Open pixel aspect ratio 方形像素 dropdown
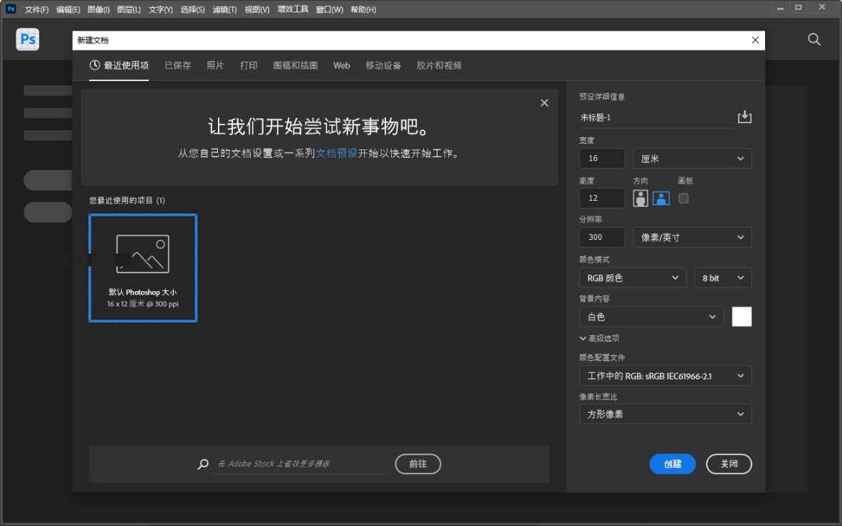 (665, 414)
